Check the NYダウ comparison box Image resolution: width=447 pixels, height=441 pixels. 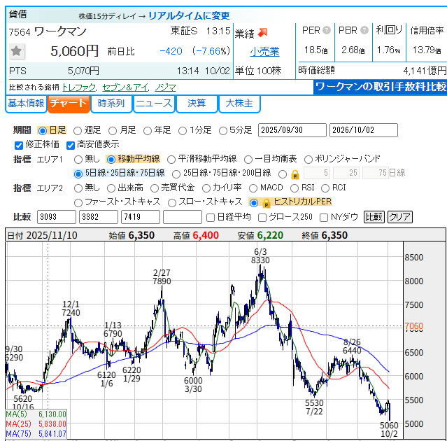[324, 218]
